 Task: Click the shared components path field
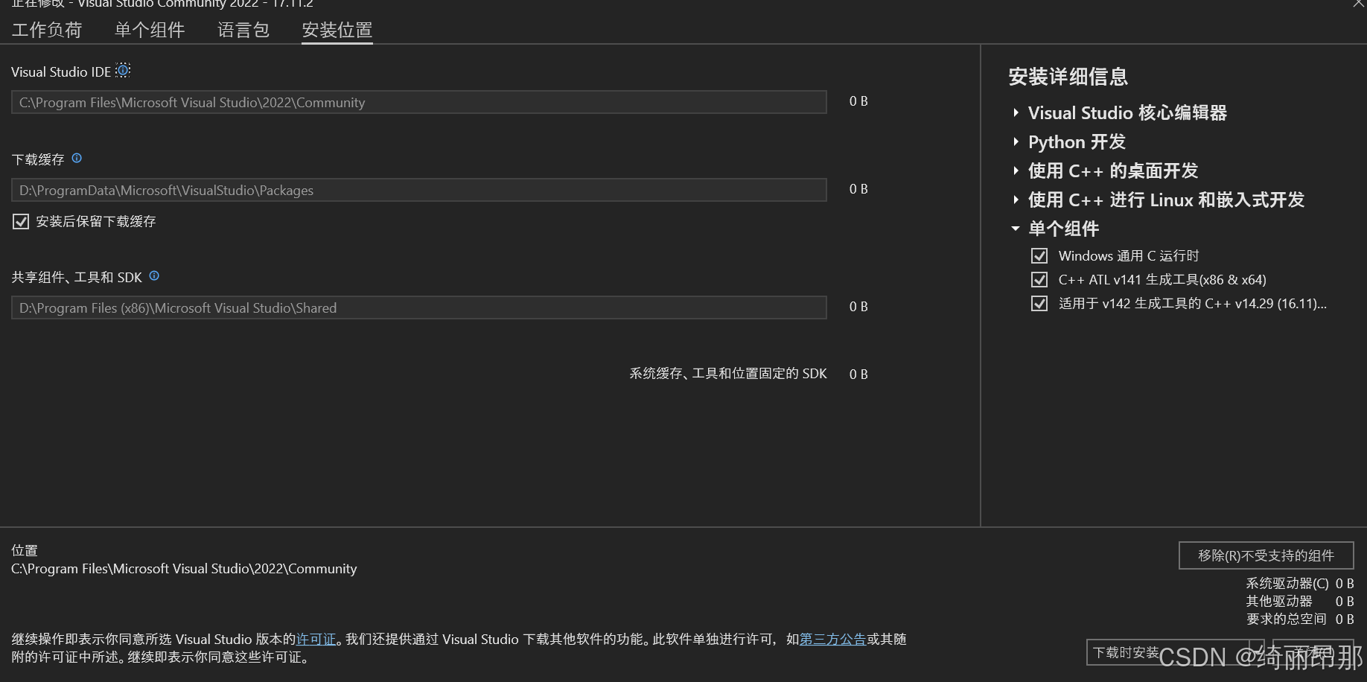pyautogui.click(x=418, y=307)
